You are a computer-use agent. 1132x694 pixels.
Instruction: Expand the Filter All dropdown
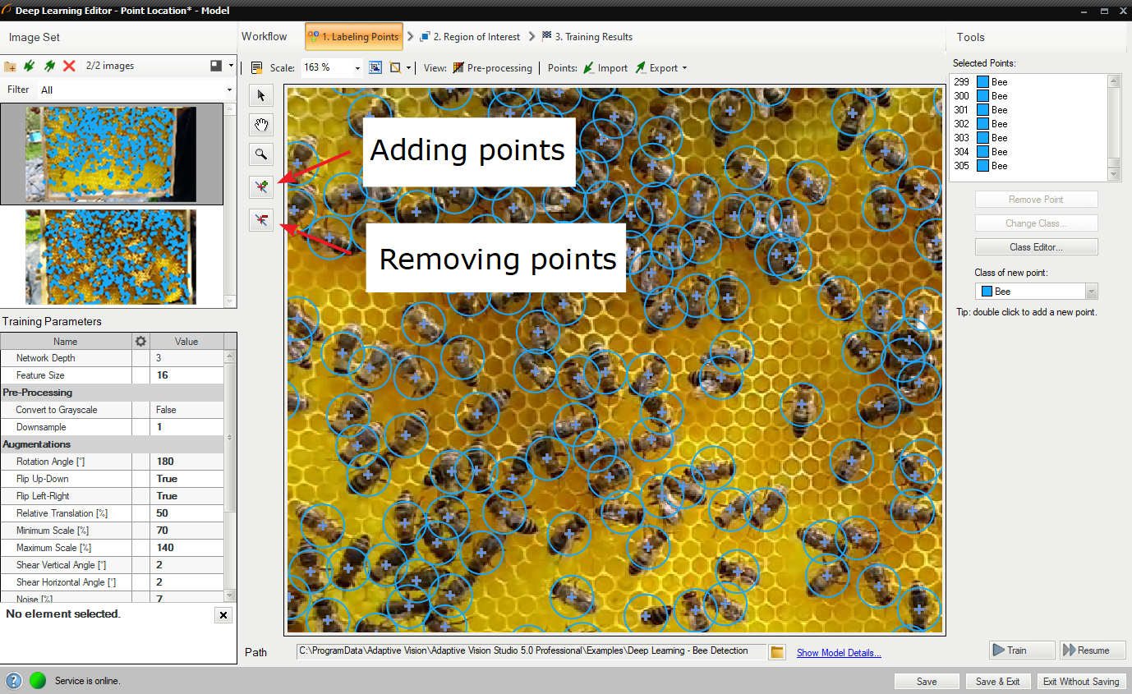pyautogui.click(x=229, y=90)
